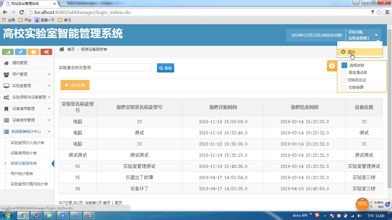Open the orange skin settings gear panel
392x220 pixels.
[332, 66]
